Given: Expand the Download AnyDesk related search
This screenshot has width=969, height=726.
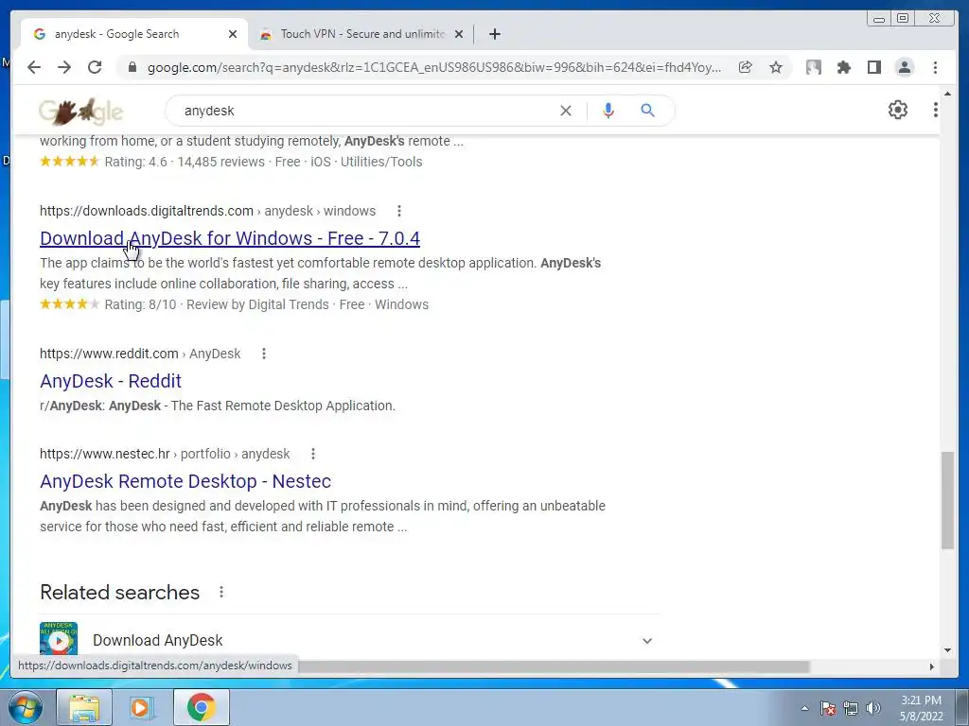Looking at the screenshot, I should 647,641.
